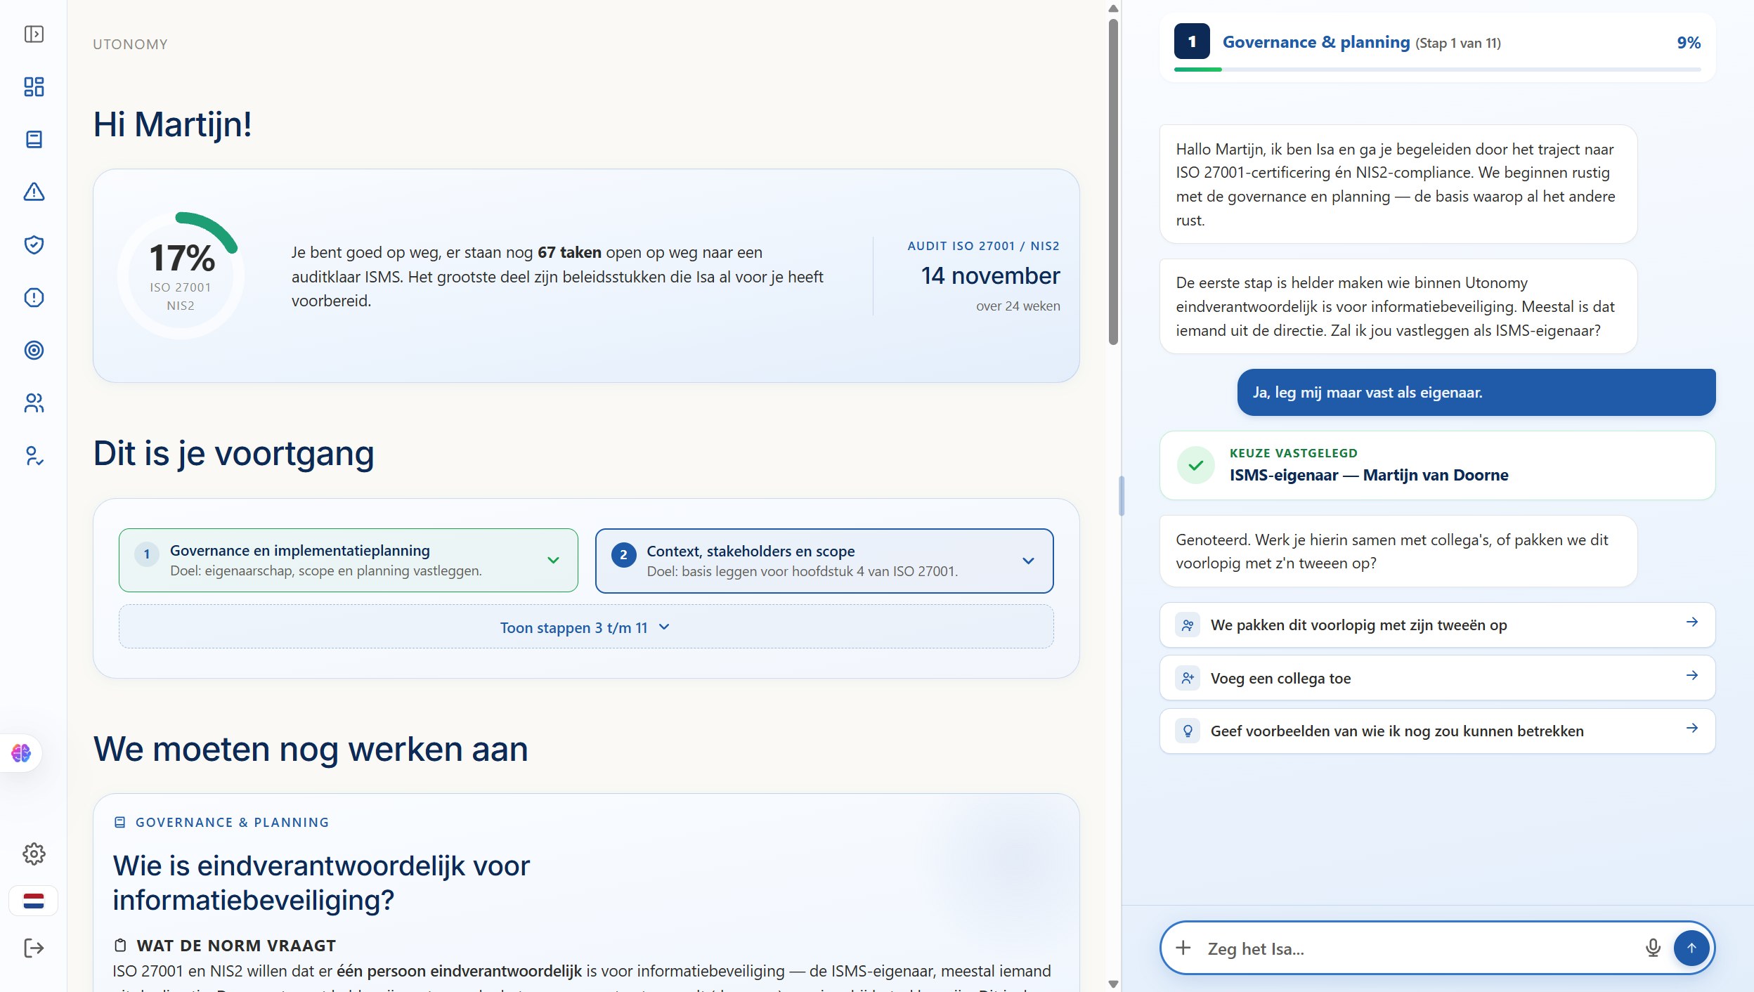The width and height of the screenshot is (1754, 992).
Task: Click the '9%' progress value in chat header
Action: click(x=1689, y=42)
